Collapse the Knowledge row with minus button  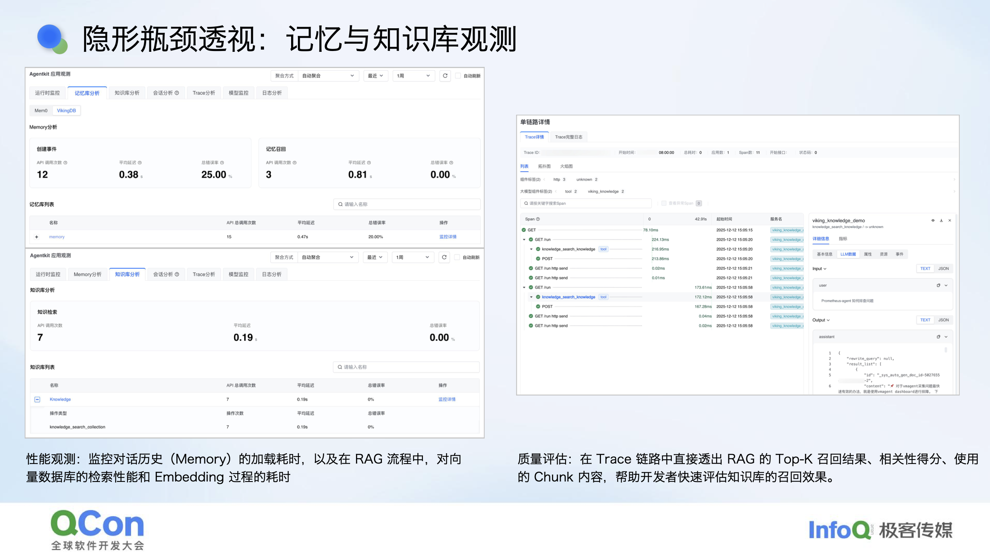[x=37, y=399]
